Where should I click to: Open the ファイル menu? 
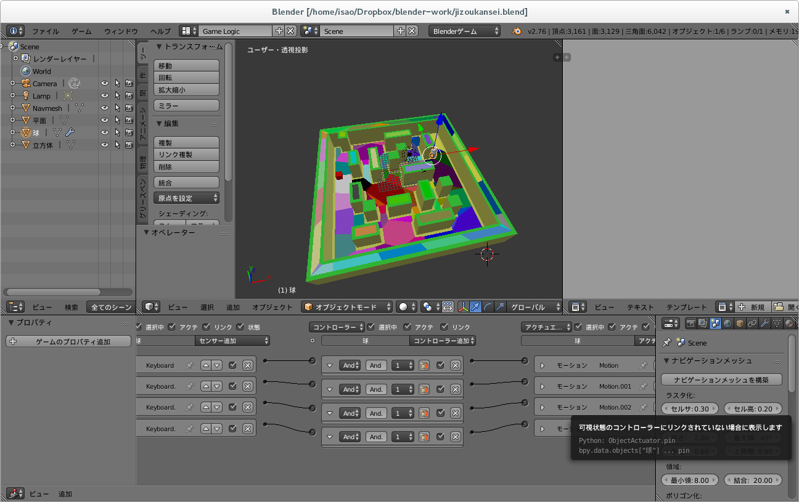pos(46,31)
